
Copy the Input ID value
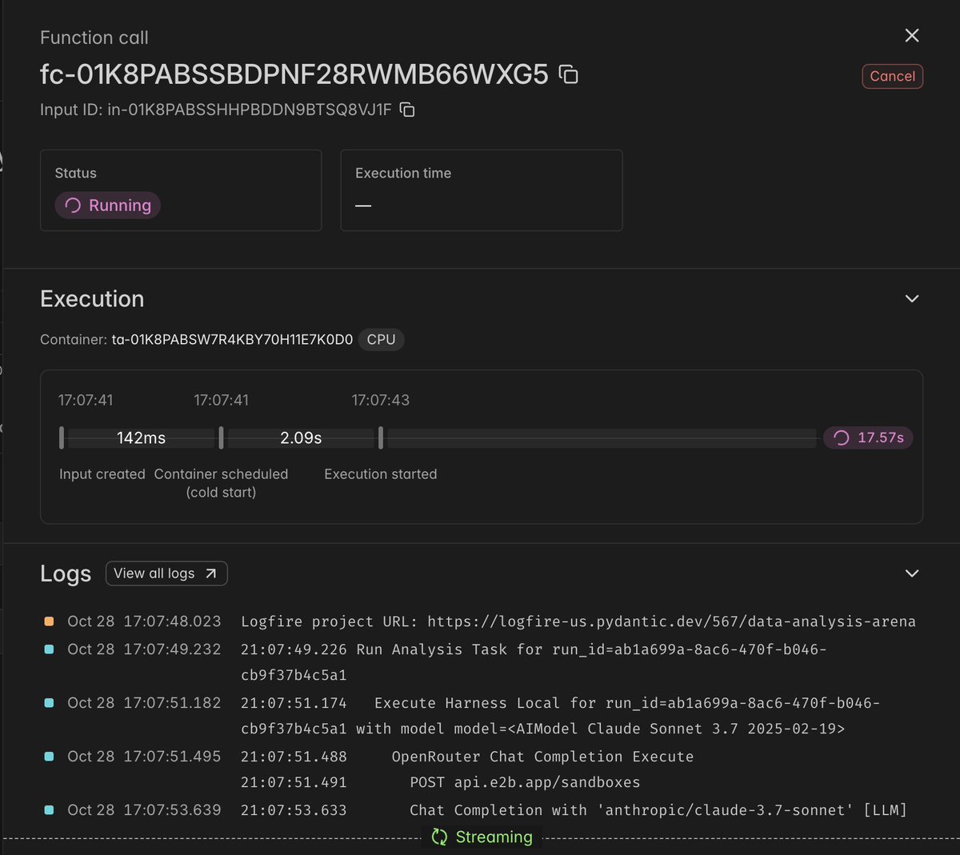click(x=407, y=110)
